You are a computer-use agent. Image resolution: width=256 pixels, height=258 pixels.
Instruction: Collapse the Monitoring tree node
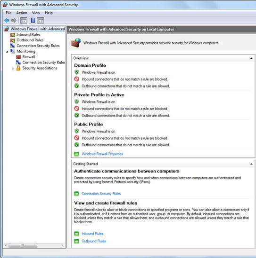(7, 52)
